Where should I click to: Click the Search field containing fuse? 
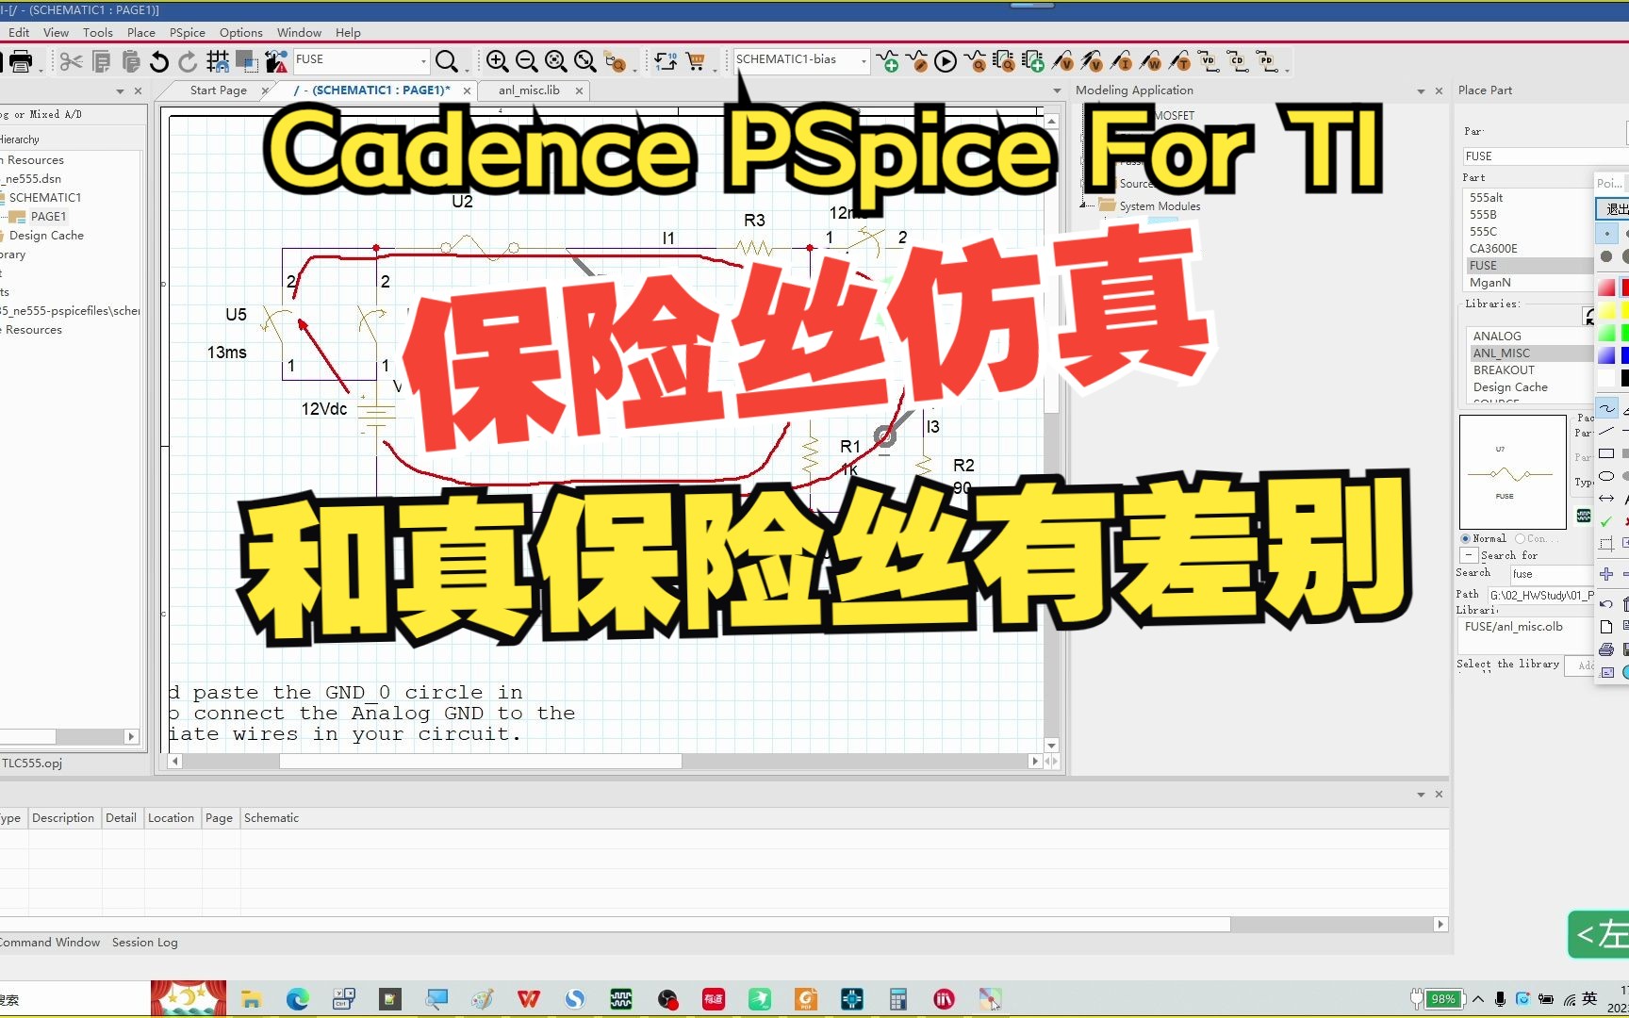tap(1551, 573)
